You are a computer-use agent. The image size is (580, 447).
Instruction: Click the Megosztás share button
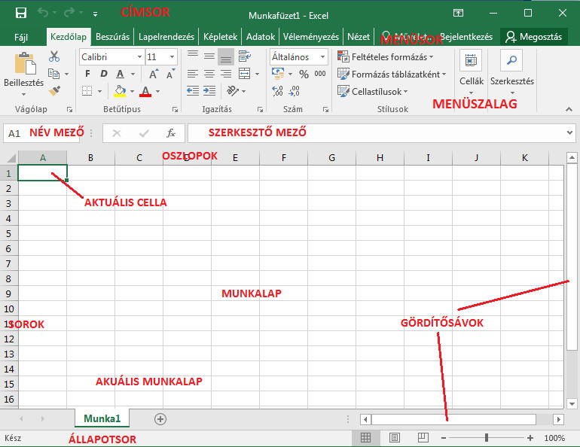pos(534,36)
